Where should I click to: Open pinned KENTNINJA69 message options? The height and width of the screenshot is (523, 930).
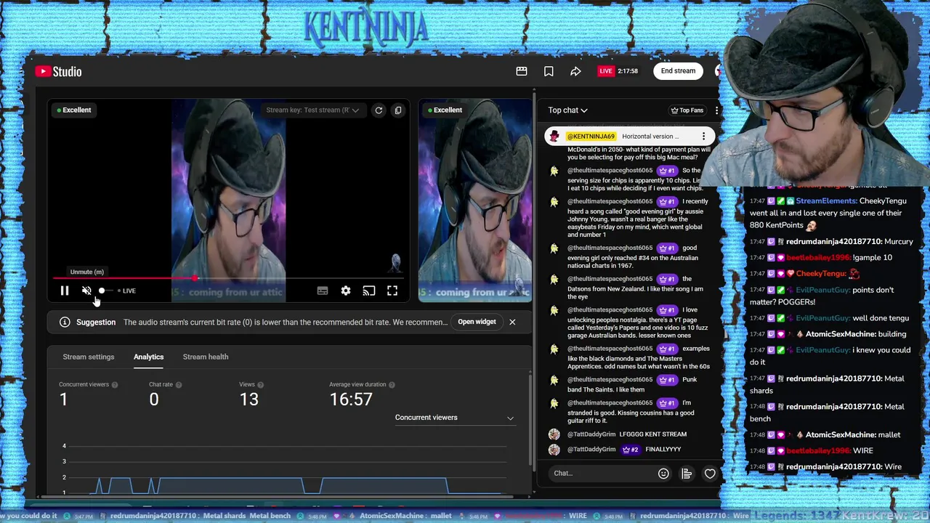tap(703, 137)
